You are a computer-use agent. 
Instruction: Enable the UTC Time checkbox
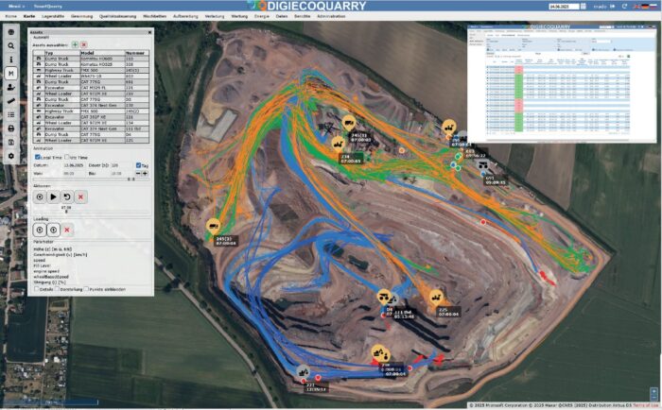[67, 157]
